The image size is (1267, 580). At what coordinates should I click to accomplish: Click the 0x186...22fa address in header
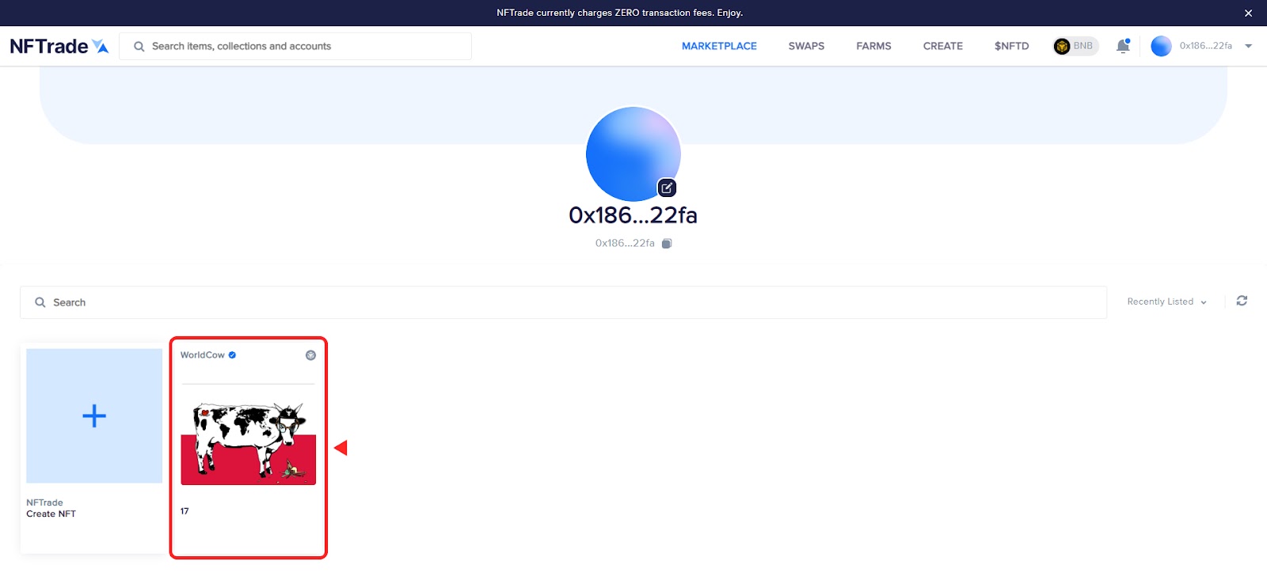[x=1205, y=46]
